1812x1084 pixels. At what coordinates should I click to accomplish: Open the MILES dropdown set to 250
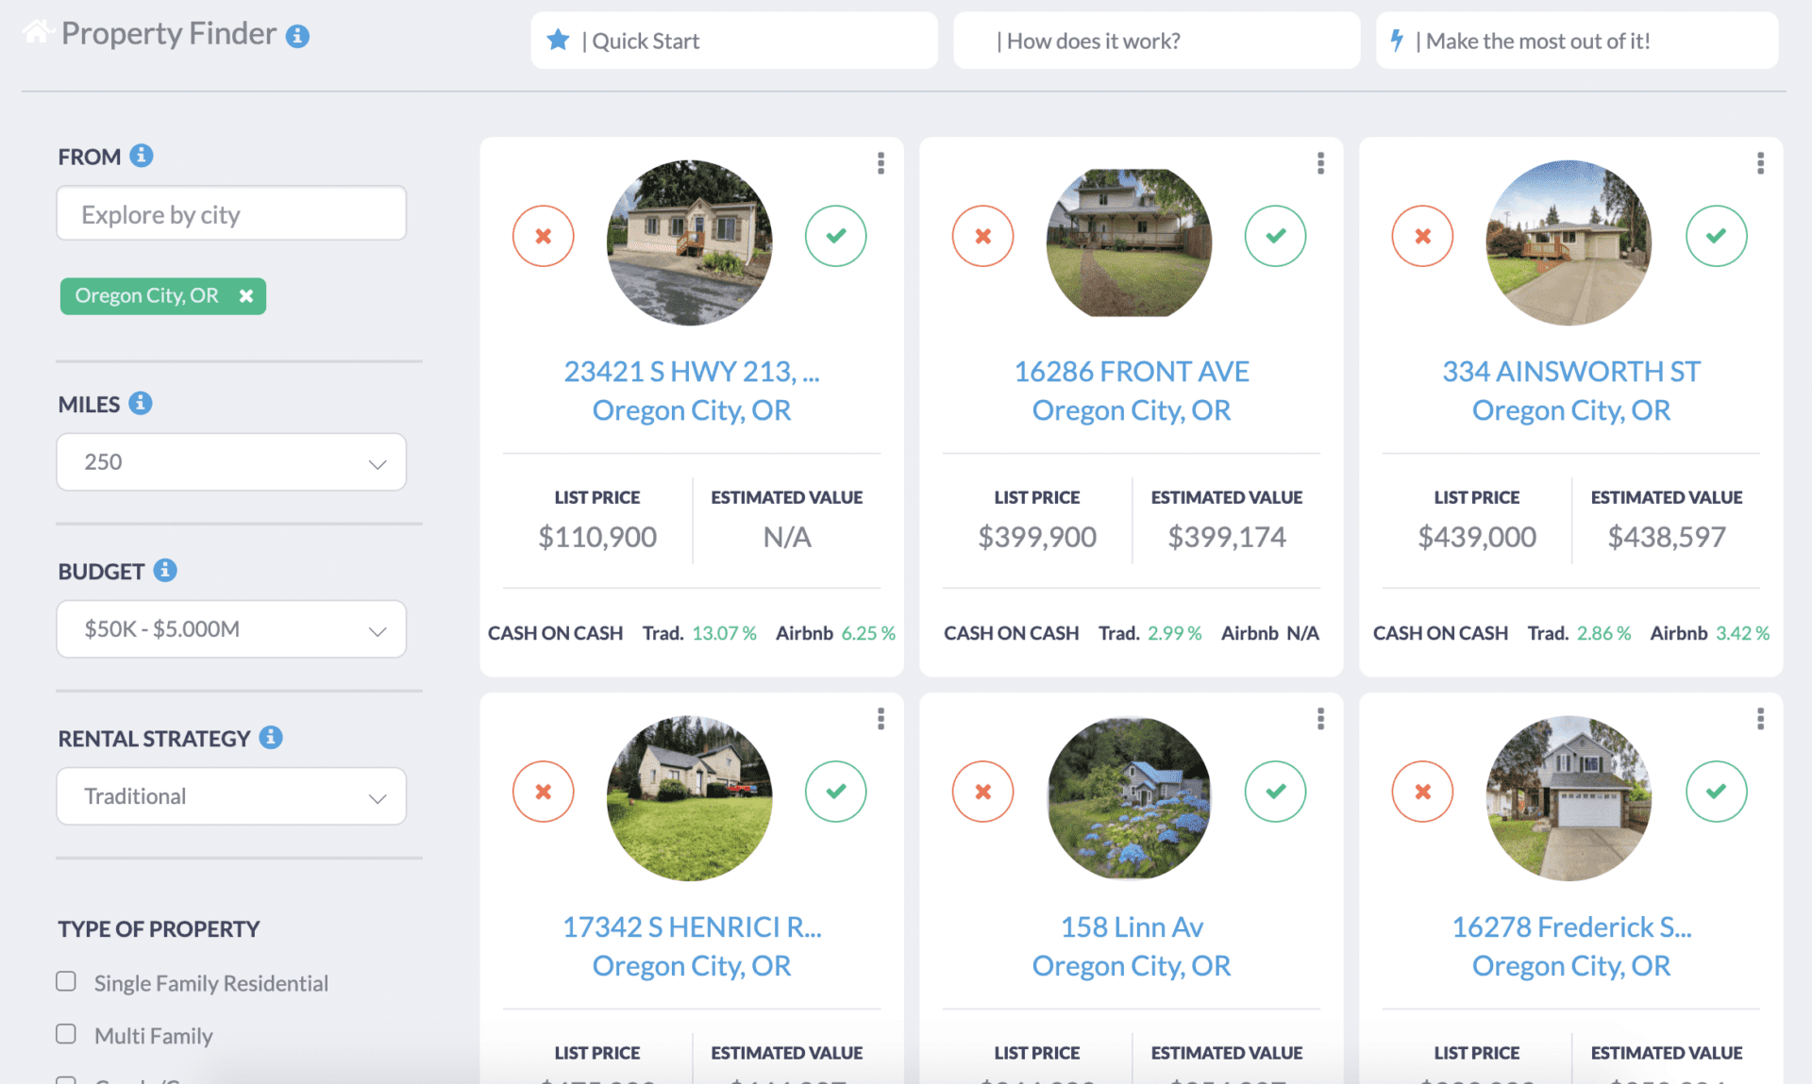[x=230, y=461]
